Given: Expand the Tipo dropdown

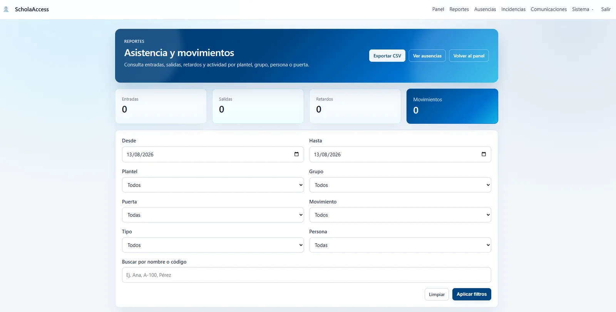Looking at the screenshot, I should point(213,245).
